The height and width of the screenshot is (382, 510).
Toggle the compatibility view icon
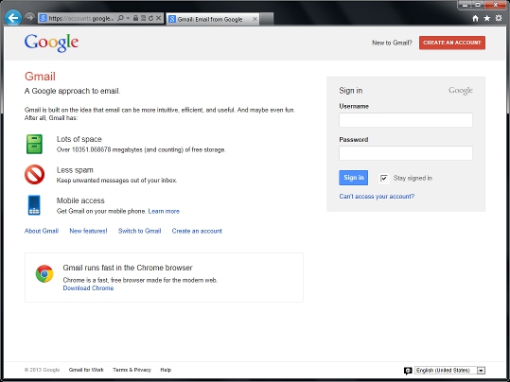[x=143, y=18]
